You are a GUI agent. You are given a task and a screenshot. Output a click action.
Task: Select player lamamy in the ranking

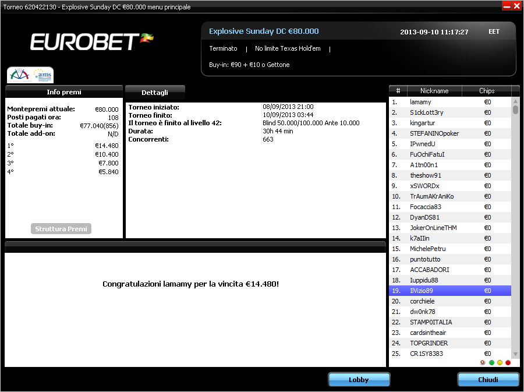(450, 102)
